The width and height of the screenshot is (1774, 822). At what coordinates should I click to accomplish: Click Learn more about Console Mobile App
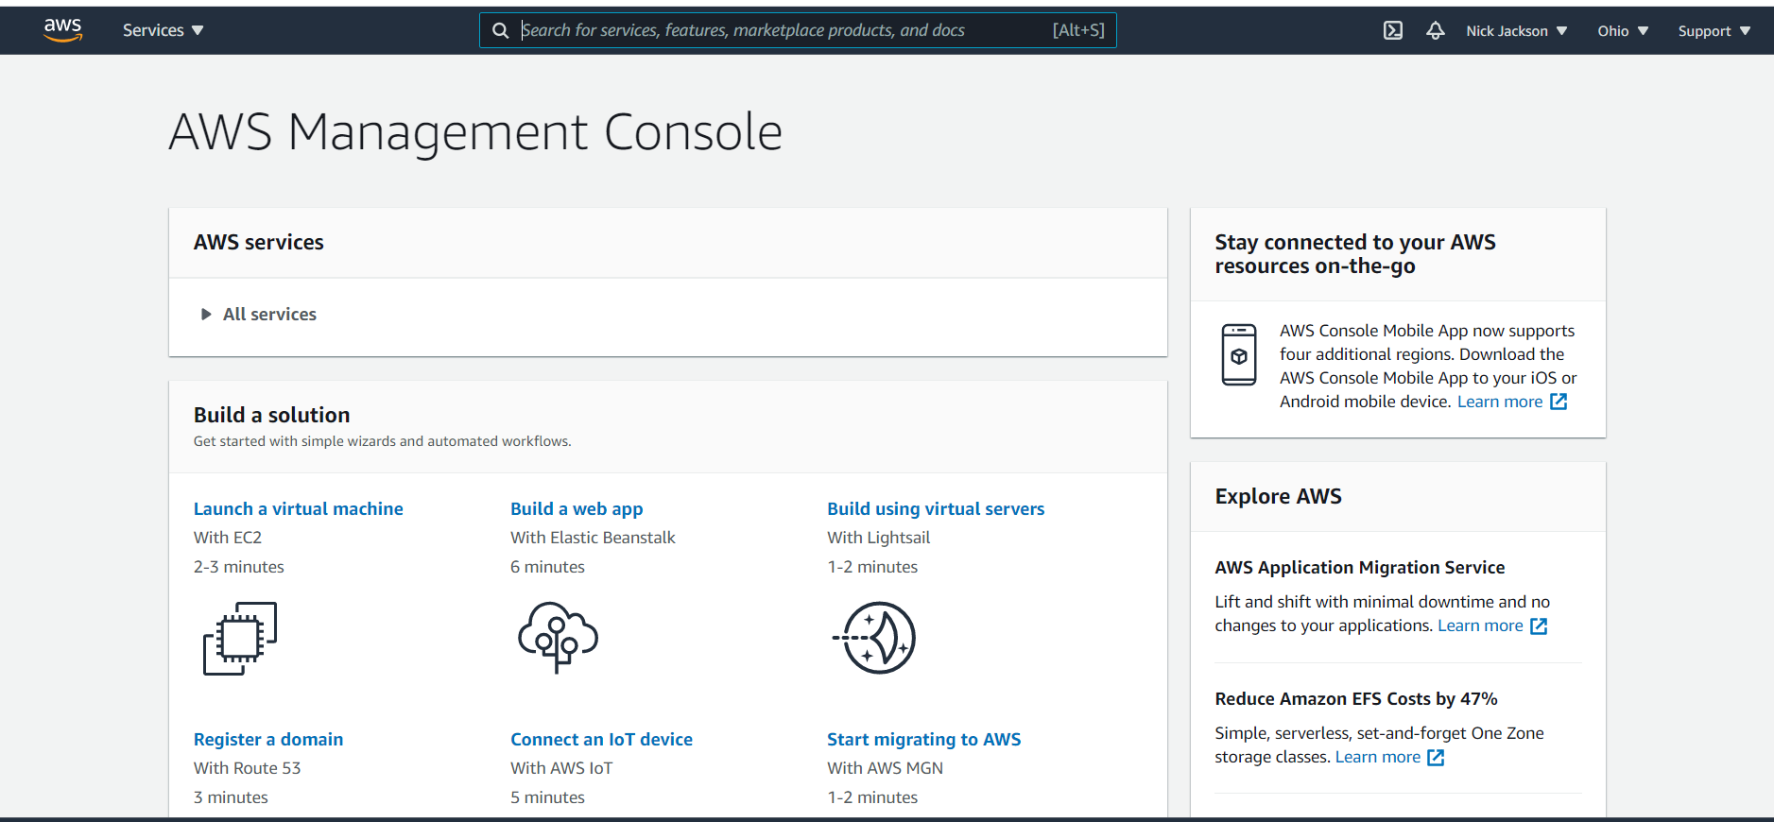click(1500, 402)
